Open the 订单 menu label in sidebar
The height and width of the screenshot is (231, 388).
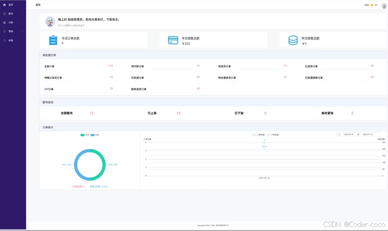pos(11,23)
